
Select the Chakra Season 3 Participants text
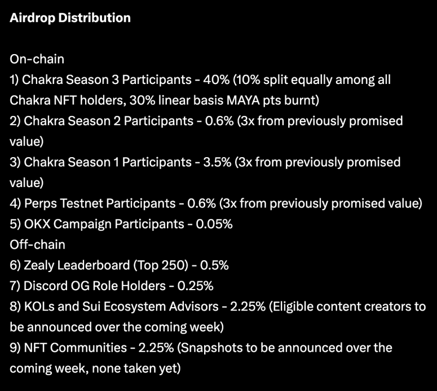point(107,80)
